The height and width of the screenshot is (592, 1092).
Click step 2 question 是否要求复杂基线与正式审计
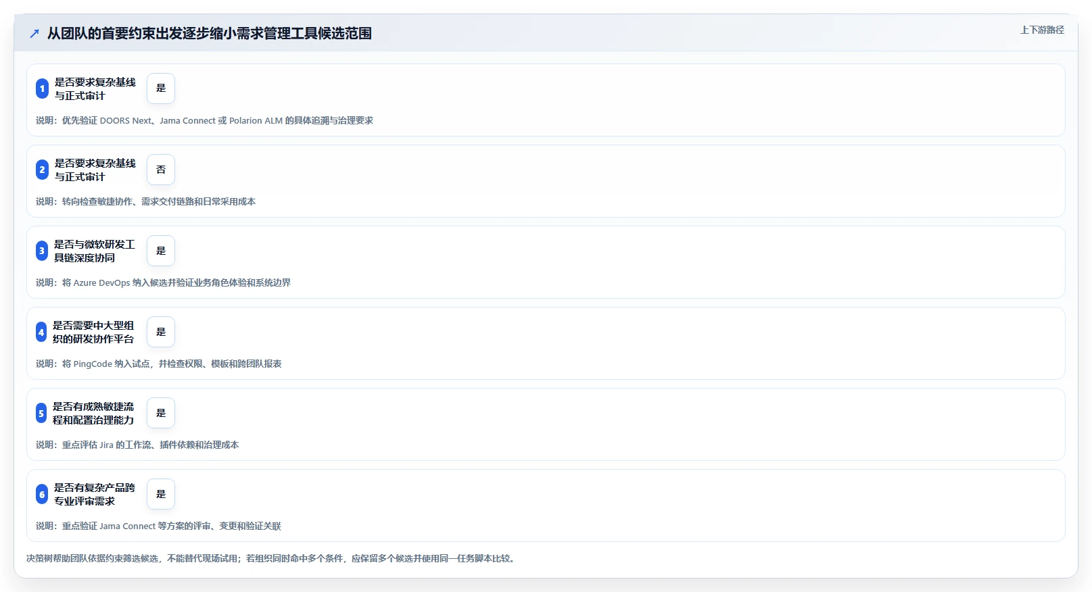(x=95, y=170)
